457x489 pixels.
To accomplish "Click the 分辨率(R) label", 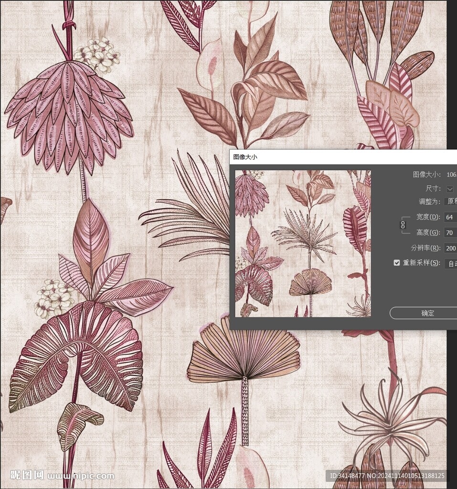I will point(425,248).
